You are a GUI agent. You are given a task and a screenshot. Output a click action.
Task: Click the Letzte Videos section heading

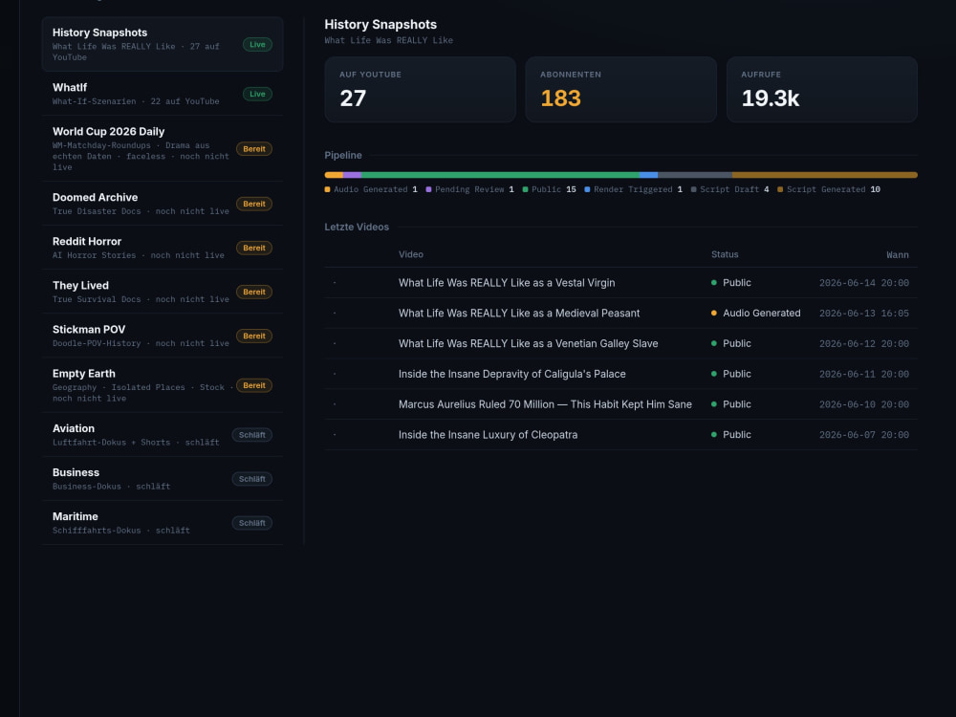click(357, 227)
